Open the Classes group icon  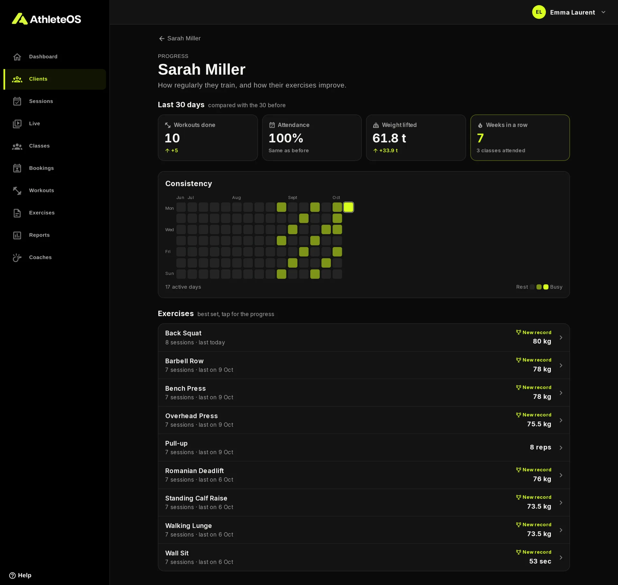17,146
